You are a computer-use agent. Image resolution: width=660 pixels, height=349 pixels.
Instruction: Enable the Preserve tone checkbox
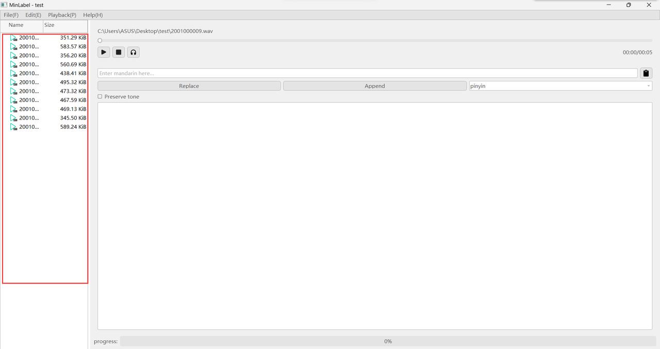(x=100, y=97)
